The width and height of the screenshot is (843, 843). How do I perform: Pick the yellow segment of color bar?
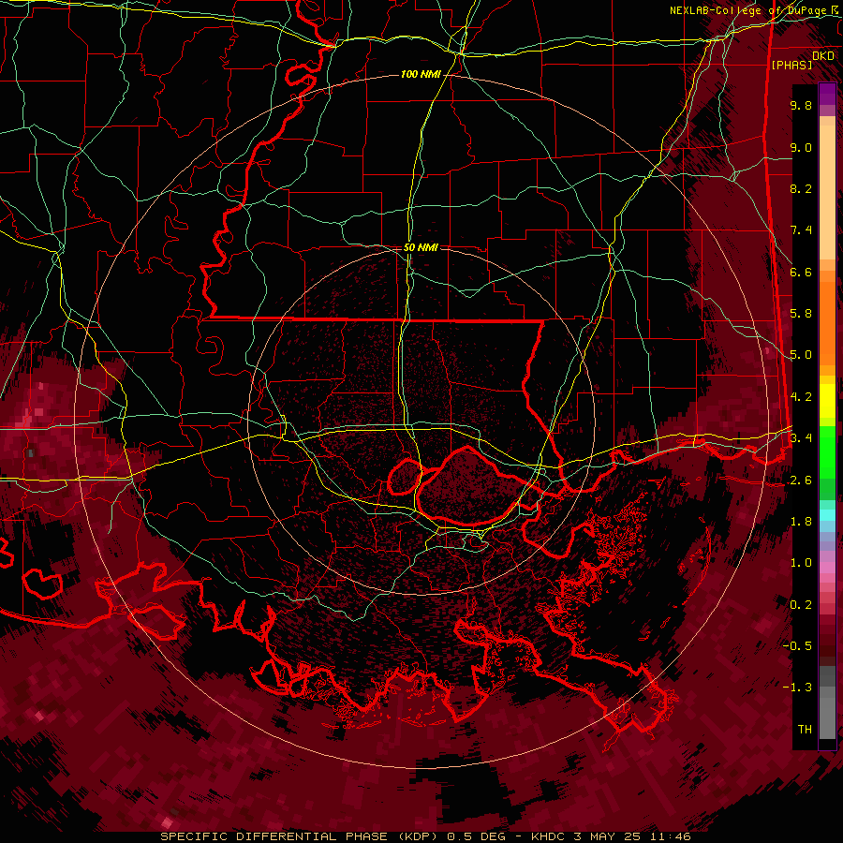[x=827, y=401]
